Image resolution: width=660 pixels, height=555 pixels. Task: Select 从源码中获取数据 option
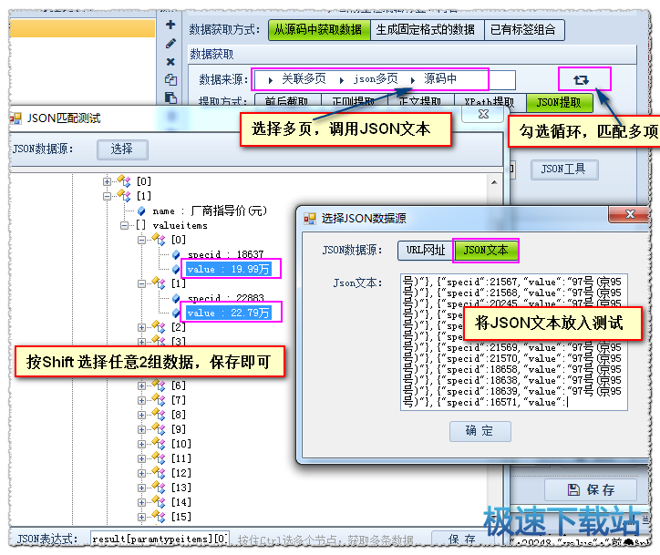click(319, 29)
